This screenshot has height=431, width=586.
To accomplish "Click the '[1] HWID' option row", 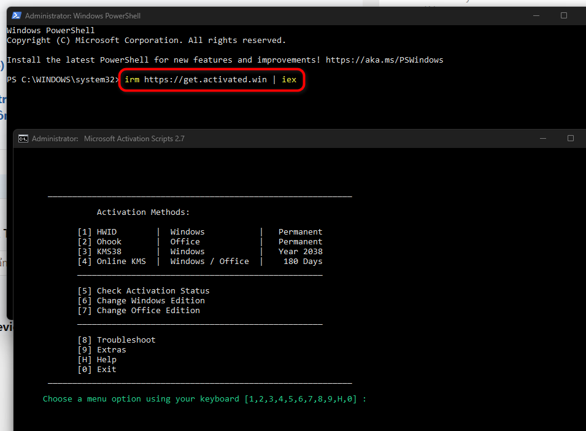I will point(200,231).
